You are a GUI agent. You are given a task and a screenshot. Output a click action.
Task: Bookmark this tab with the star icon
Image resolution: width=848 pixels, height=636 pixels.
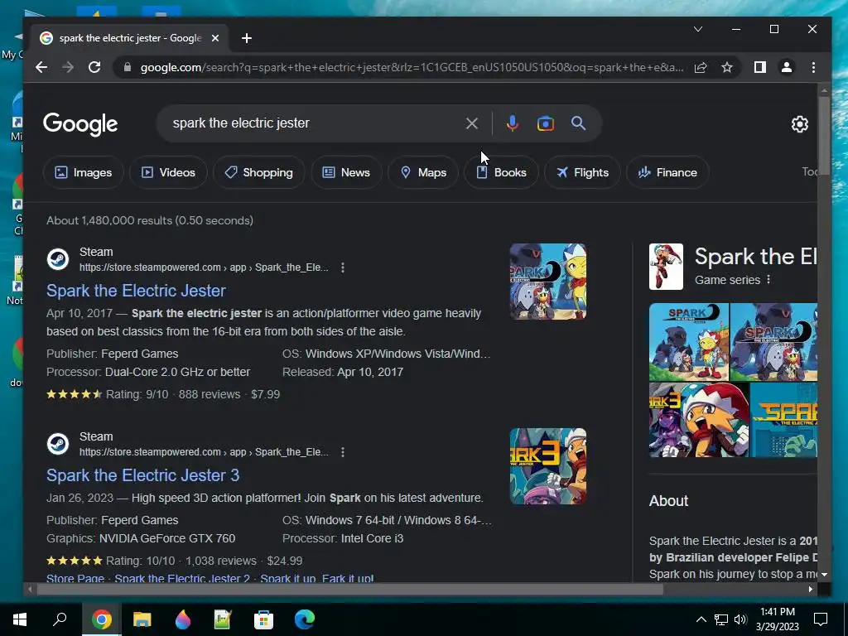coord(727,67)
